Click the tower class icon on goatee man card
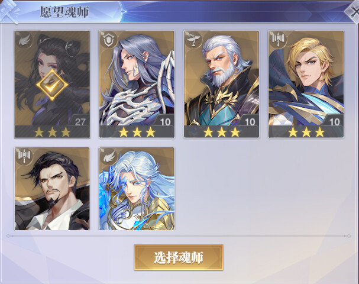359x284 pixels. point(24,157)
